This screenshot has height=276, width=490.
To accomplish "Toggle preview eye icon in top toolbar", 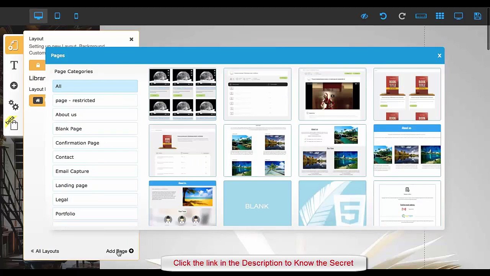I will pos(364,16).
